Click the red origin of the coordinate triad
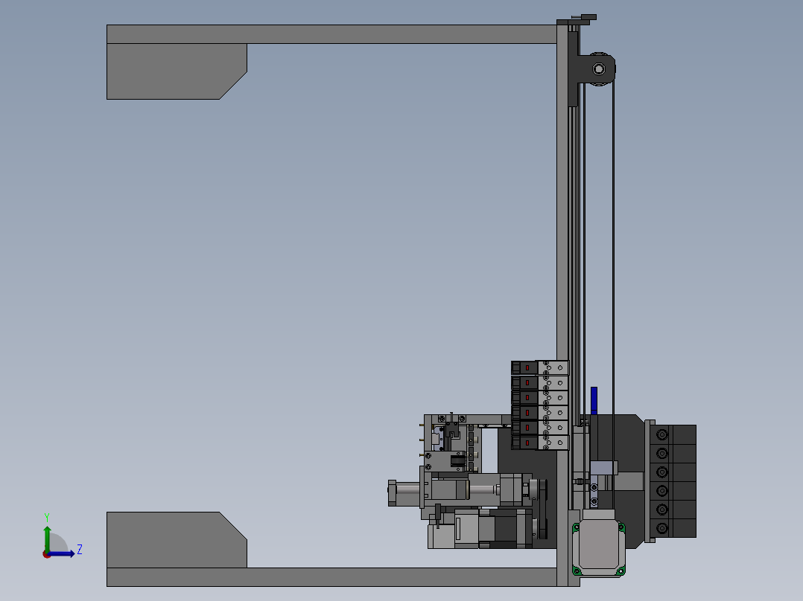The image size is (803, 601). [x=47, y=554]
